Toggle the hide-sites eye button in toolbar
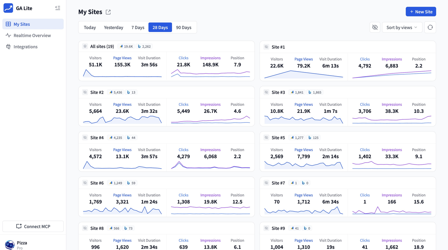Viewport: 448px width, 250px height. click(x=375, y=27)
